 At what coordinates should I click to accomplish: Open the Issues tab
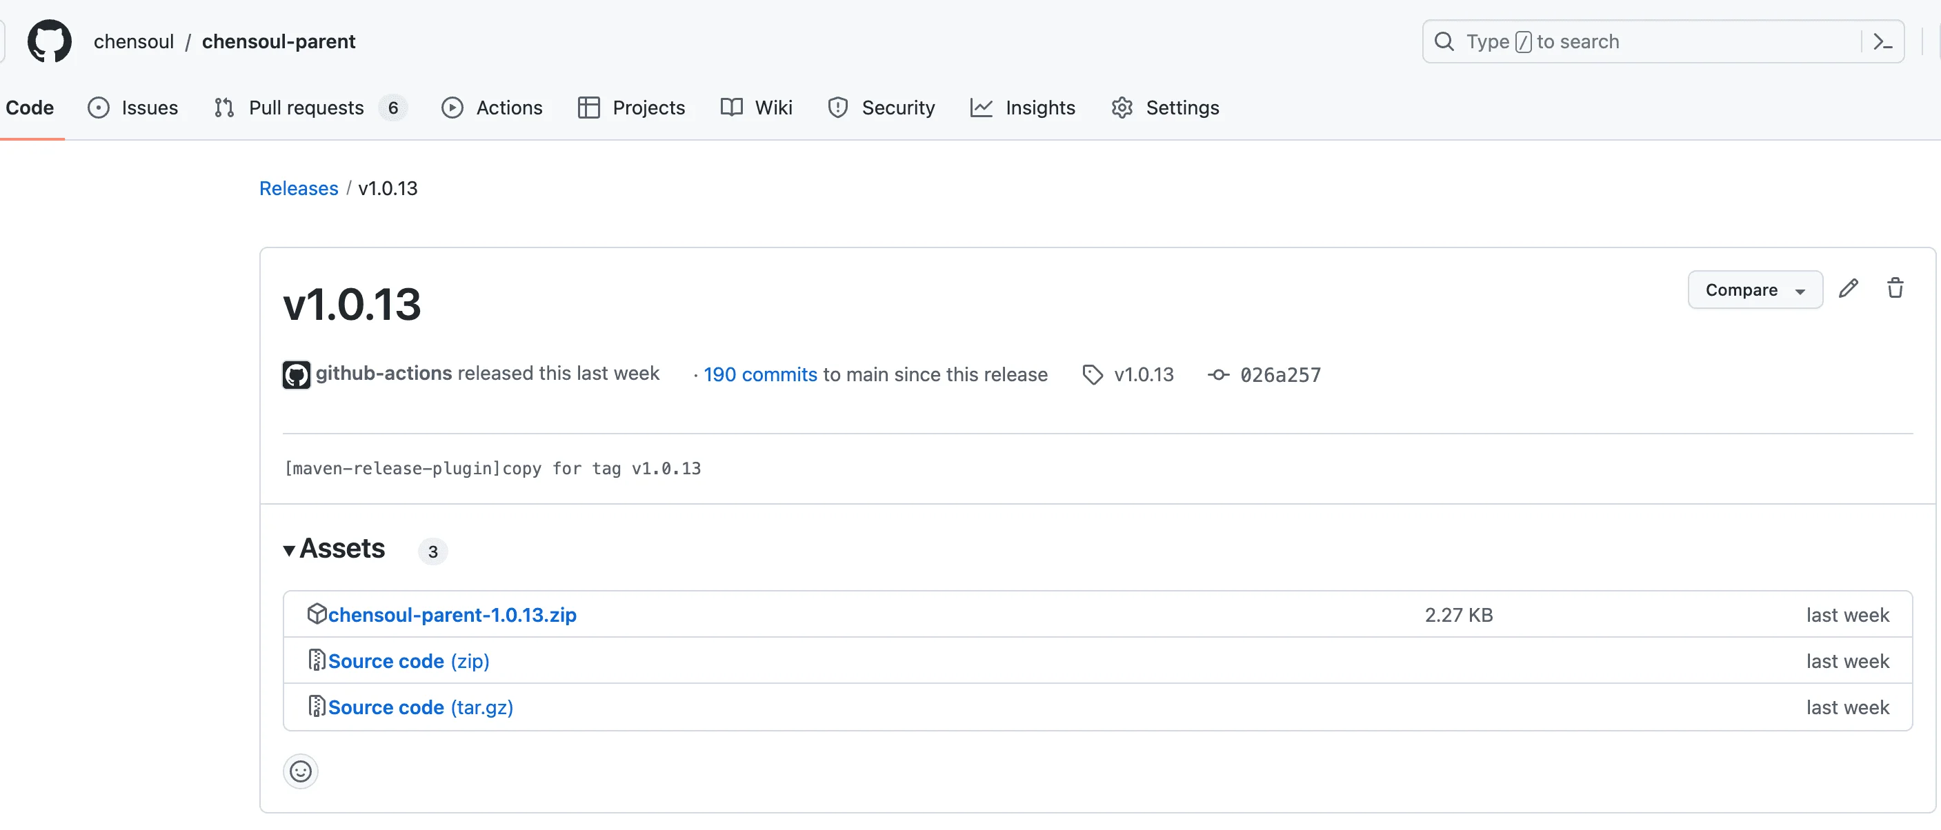tap(132, 108)
